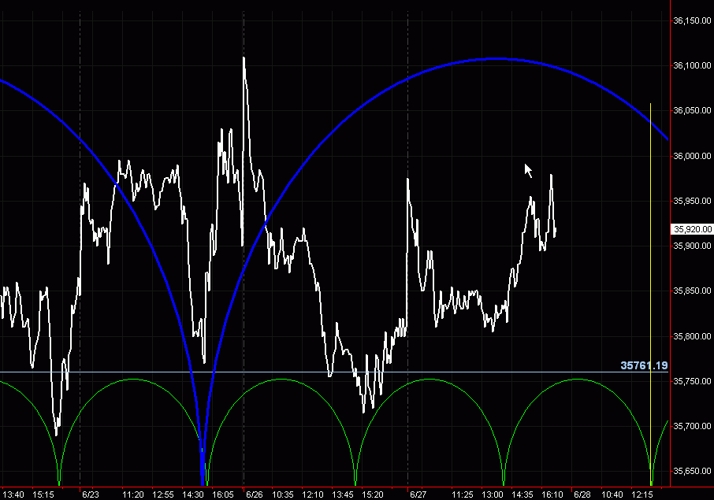Click the 11:20 time label
Screen dimensions: 714x500
tap(133, 494)
